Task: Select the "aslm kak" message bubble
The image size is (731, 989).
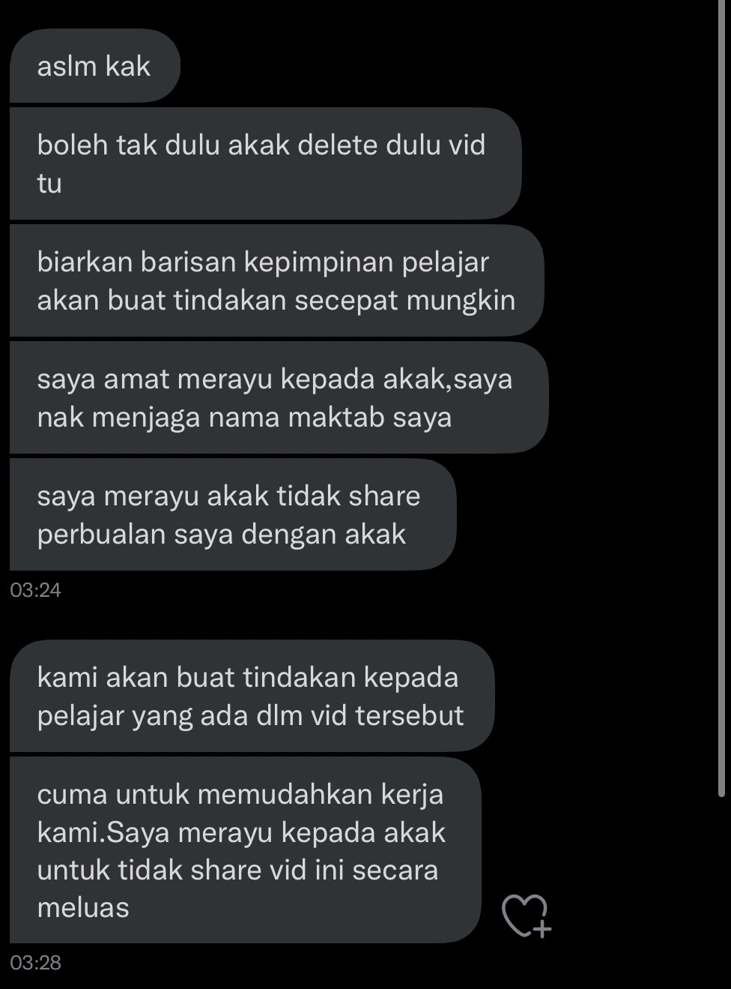Action: point(95,66)
